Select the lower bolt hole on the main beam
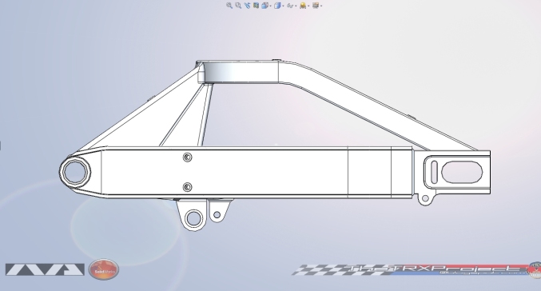541x291 pixels. tap(187, 187)
